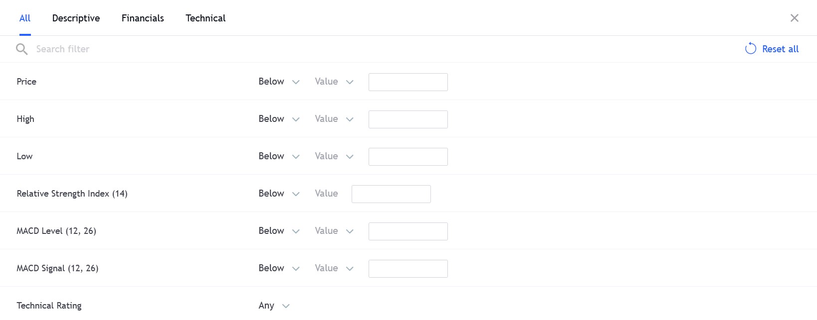Viewport: 817px width, 320px height.
Task: Open the MACD Level Below dropdown
Action: [279, 231]
